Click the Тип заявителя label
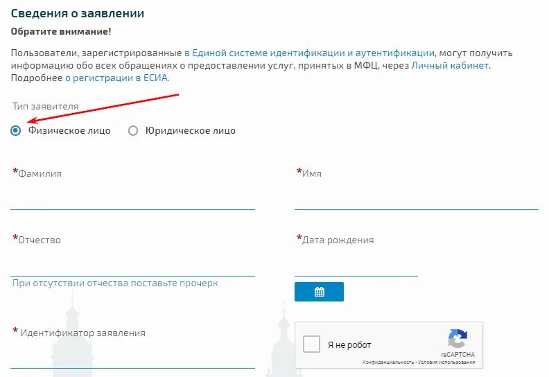Viewport: 549px width, 377px height. (46, 107)
